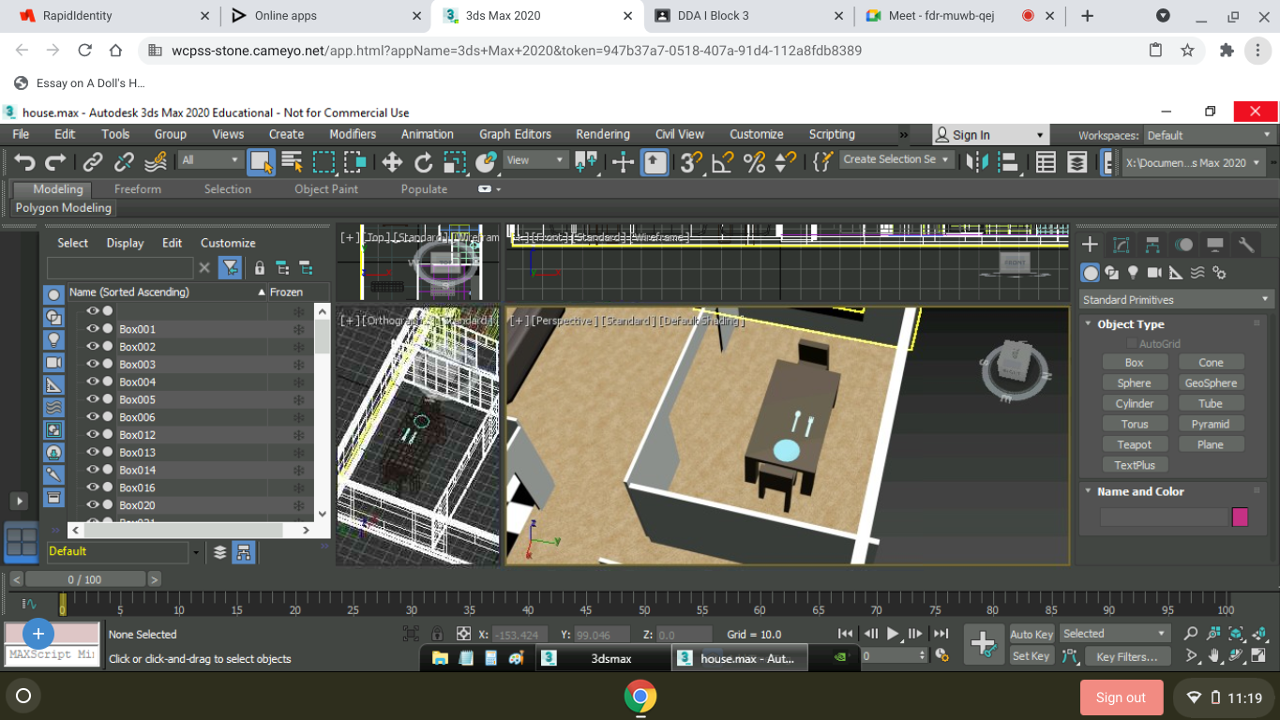Toggle Auto Key animation mode
This screenshot has width=1280, height=720.
click(1031, 634)
